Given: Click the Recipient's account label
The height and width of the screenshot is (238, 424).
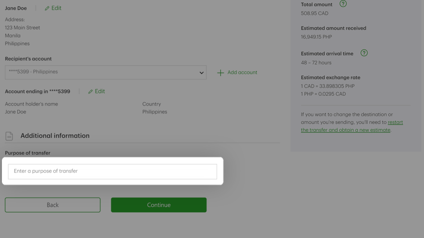Looking at the screenshot, I should [28, 59].
